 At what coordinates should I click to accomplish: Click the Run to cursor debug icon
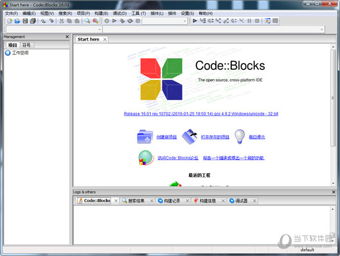click(203, 21)
